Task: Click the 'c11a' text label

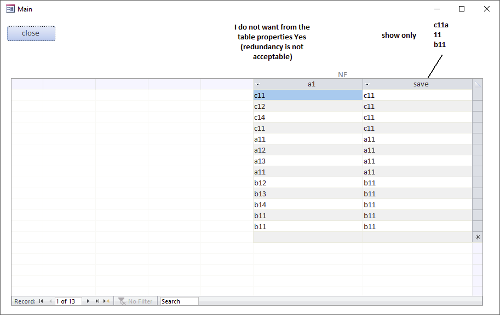Action: pyautogui.click(x=441, y=25)
